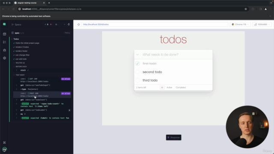The height and width of the screenshot is (154, 274).
Task: Click the get newTodoInput command
Action: point(42,85)
